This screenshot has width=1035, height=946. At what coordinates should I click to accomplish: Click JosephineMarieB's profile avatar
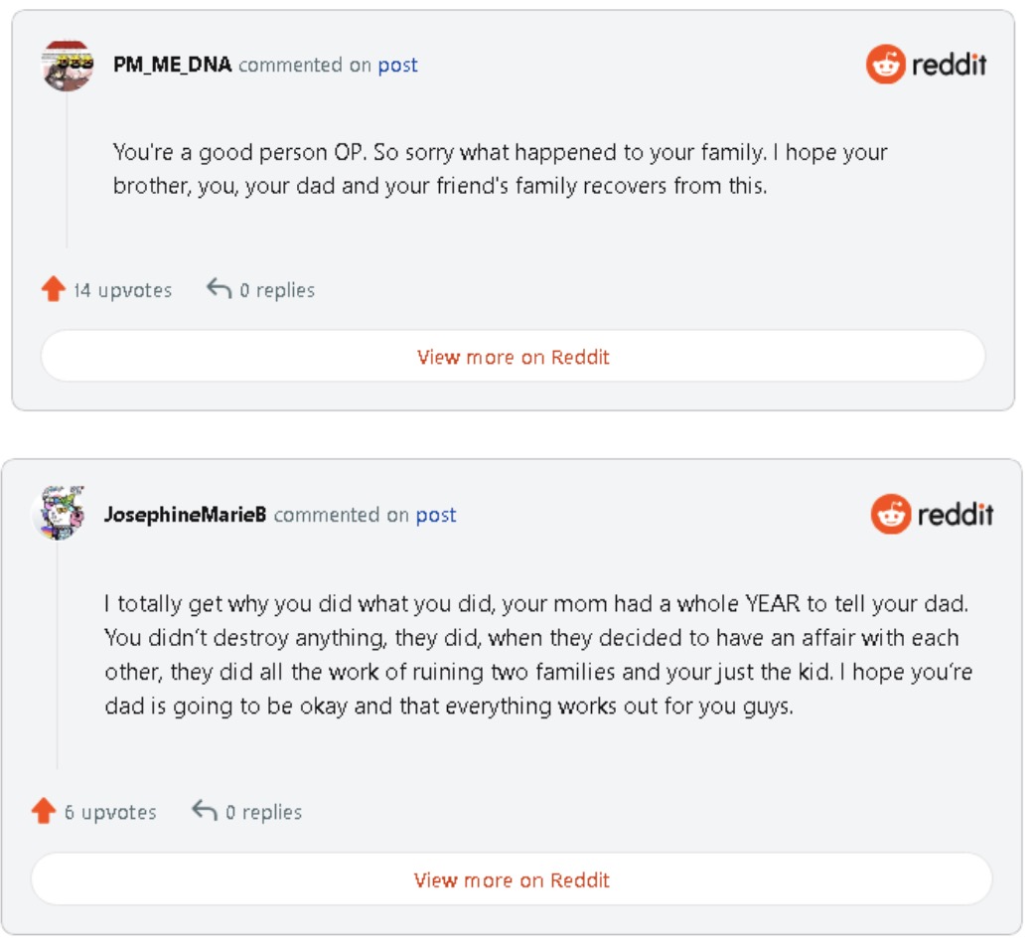click(58, 514)
